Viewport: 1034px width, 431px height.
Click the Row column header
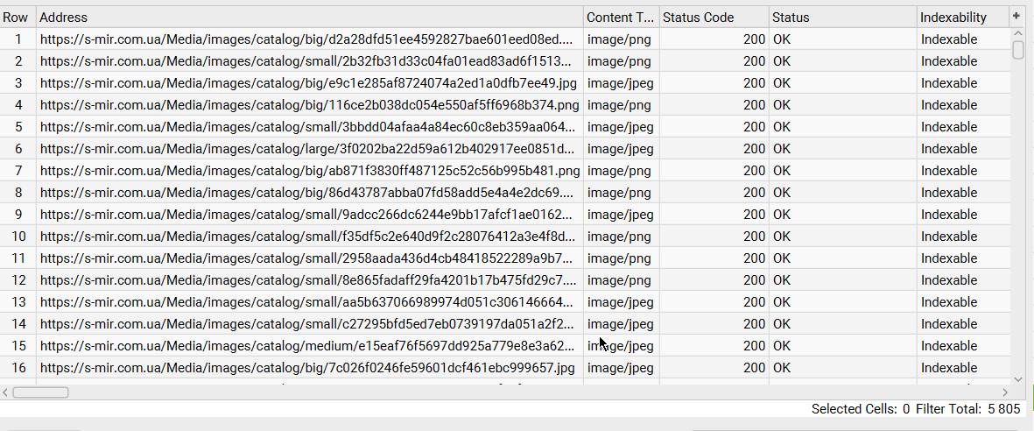pyautogui.click(x=17, y=18)
